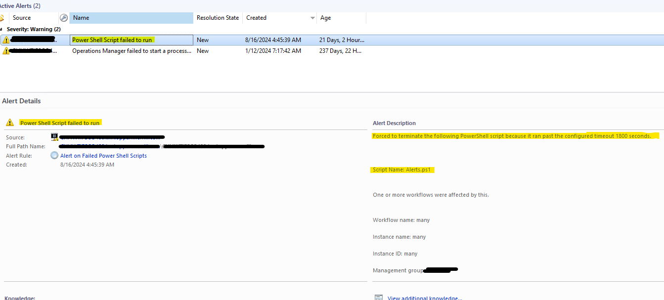
Task: Click the warning icon on the Power Shell Script alert
Action: point(5,40)
